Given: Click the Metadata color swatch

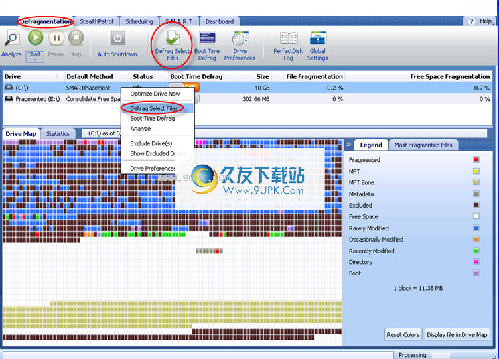Looking at the screenshot, I should click(476, 194).
